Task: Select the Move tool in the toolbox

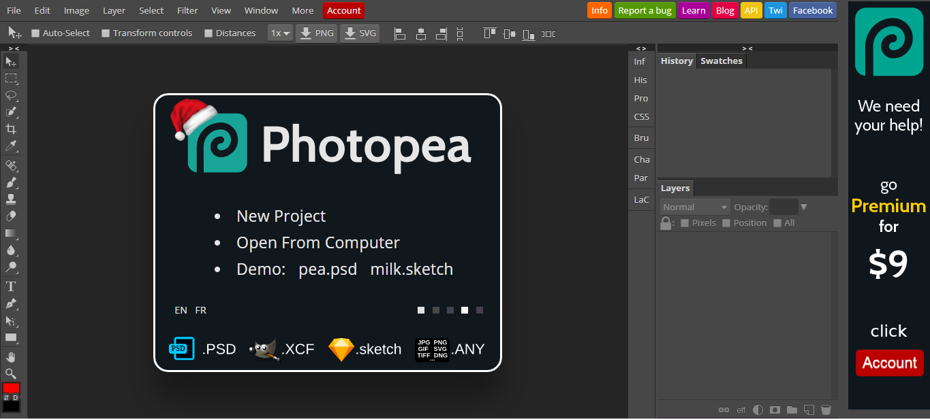Action: (11, 62)
